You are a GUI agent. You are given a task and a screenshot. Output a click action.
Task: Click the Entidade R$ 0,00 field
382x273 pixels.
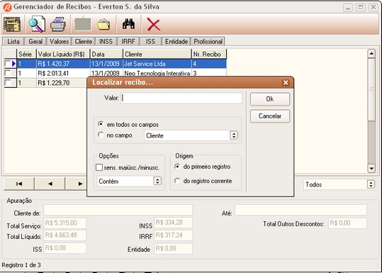(173, 249)
